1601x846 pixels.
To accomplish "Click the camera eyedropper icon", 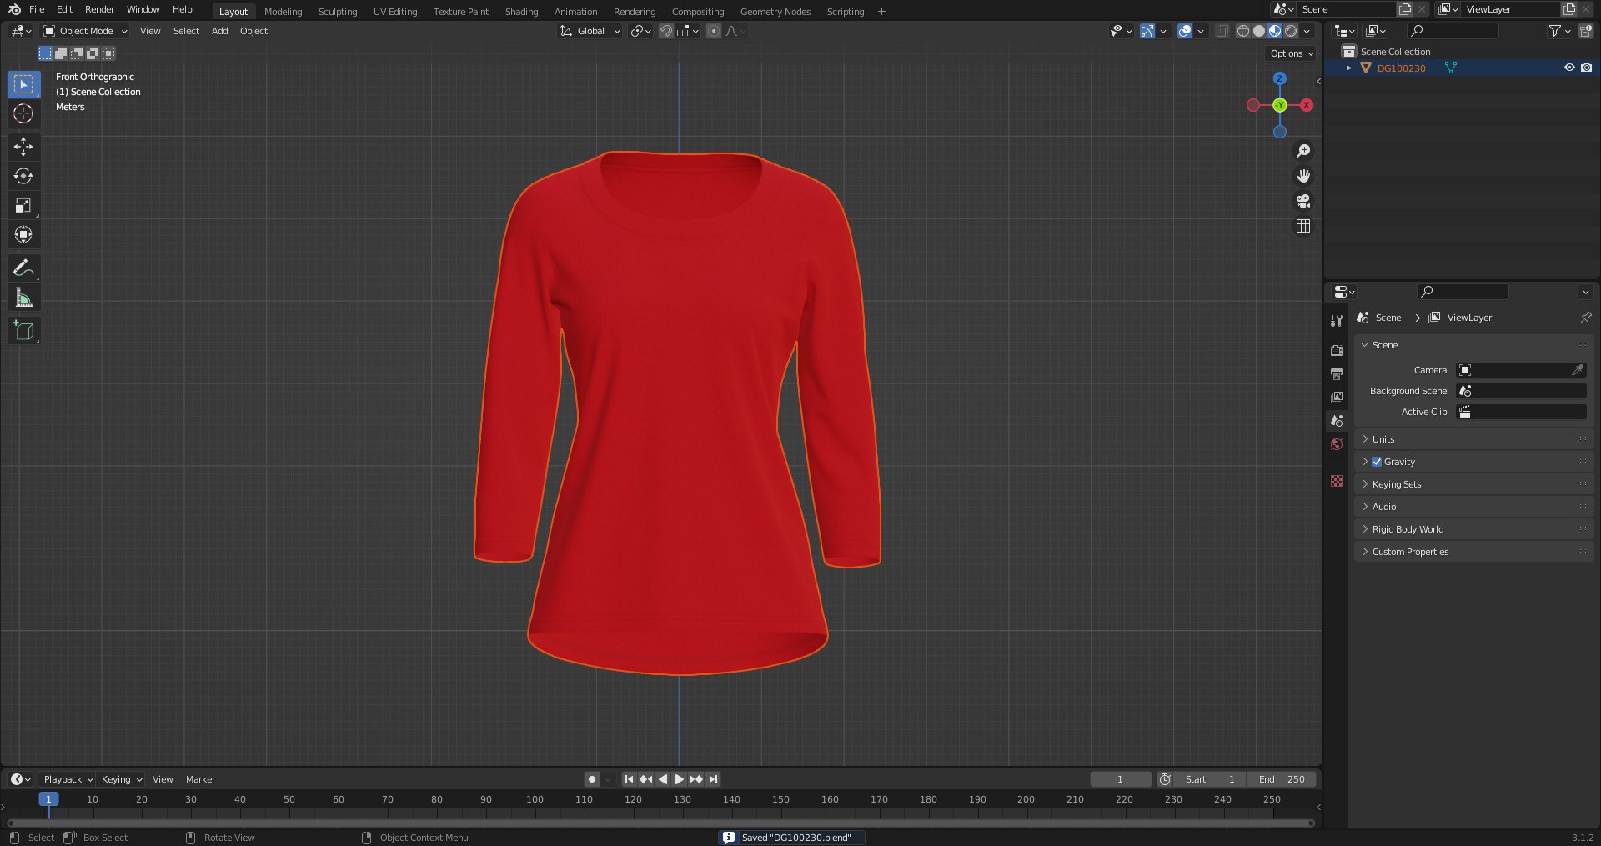I will pyautogui.click(x=1578, y=370).
